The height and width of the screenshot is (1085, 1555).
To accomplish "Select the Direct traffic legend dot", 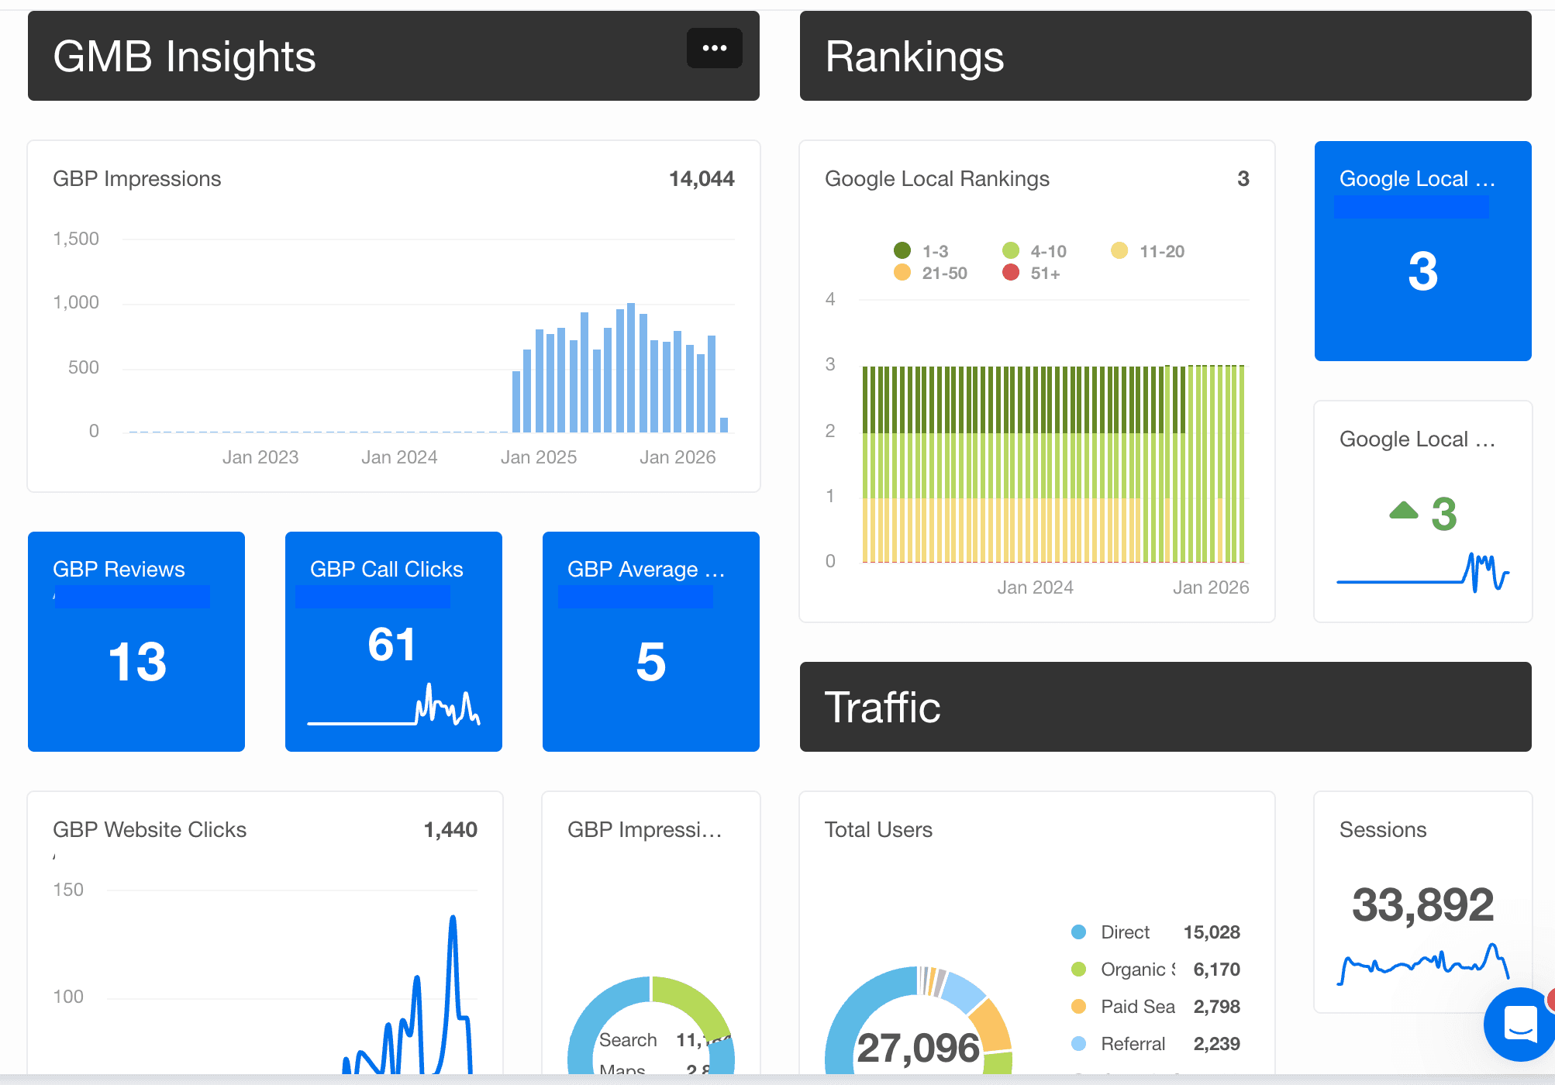I will [1078, 932].
